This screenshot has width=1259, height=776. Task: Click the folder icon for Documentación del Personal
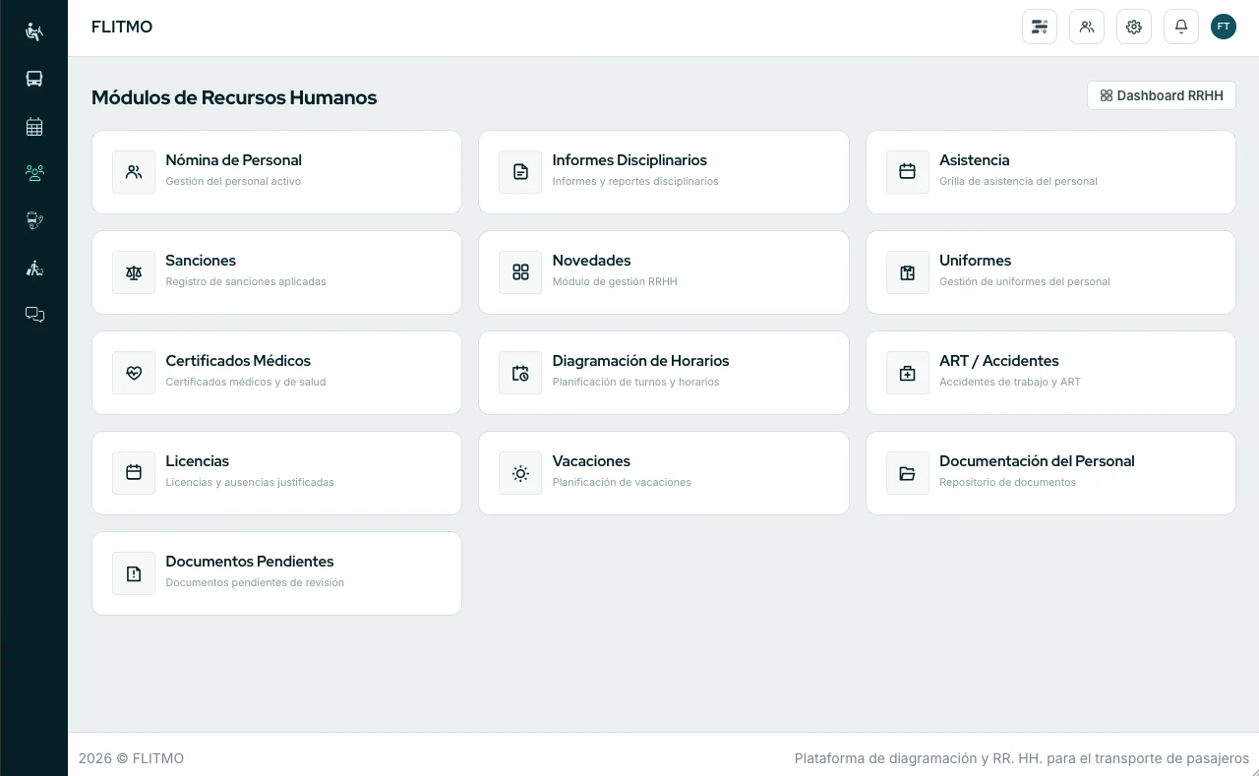click(x=907, y=473)
